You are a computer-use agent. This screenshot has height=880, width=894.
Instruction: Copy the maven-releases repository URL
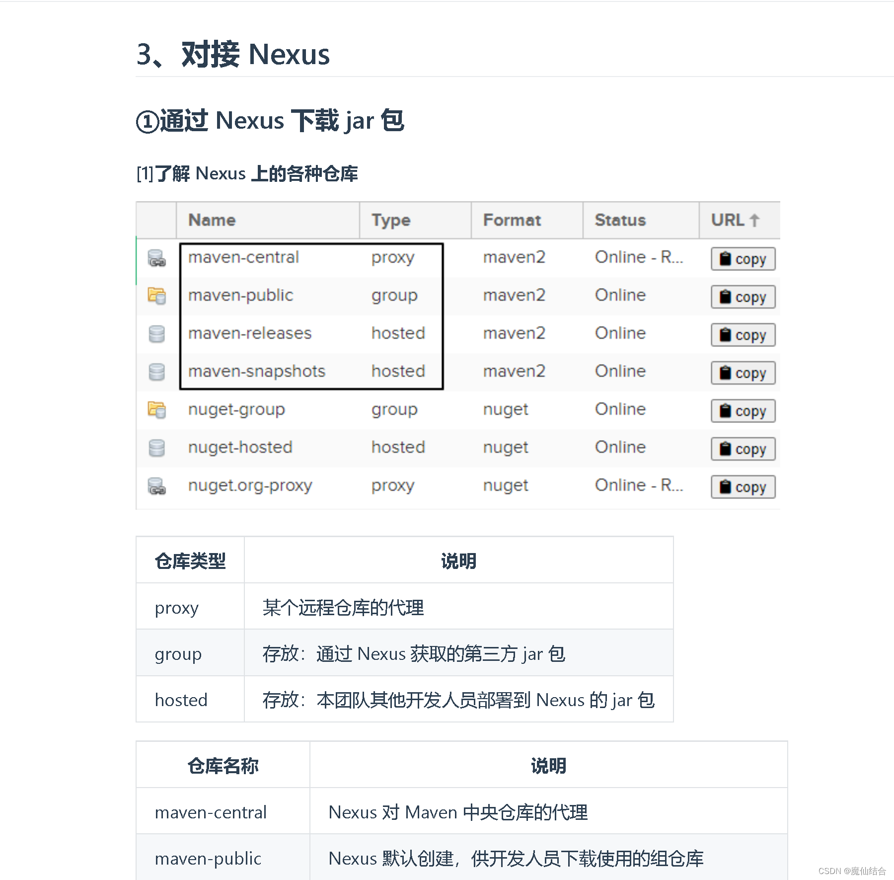[x=743, y=335]
